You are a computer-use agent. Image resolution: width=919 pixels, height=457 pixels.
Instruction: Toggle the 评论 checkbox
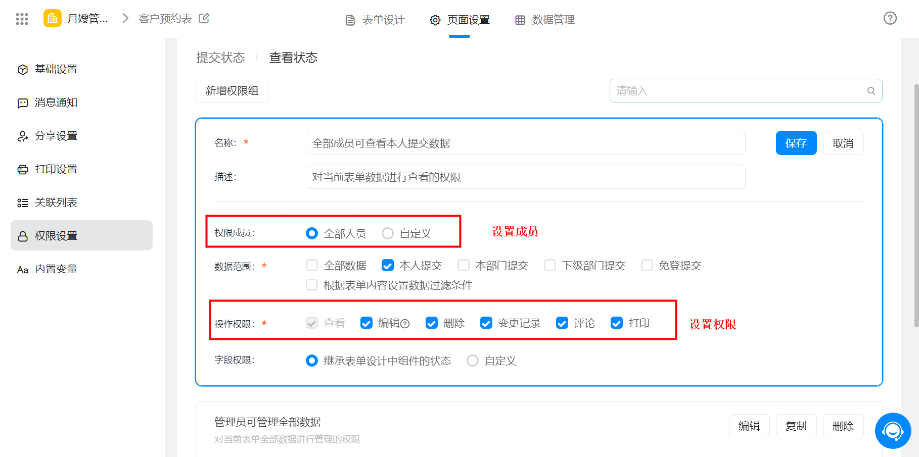[562, 323]
